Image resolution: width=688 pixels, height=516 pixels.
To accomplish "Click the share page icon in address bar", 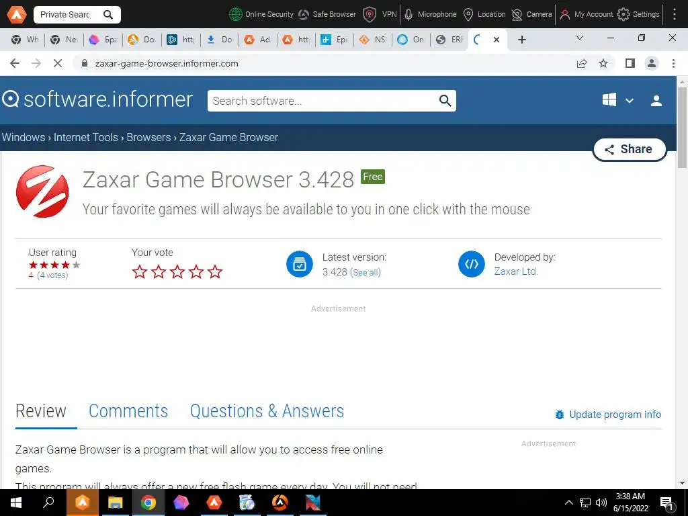I will click(582, 64).
